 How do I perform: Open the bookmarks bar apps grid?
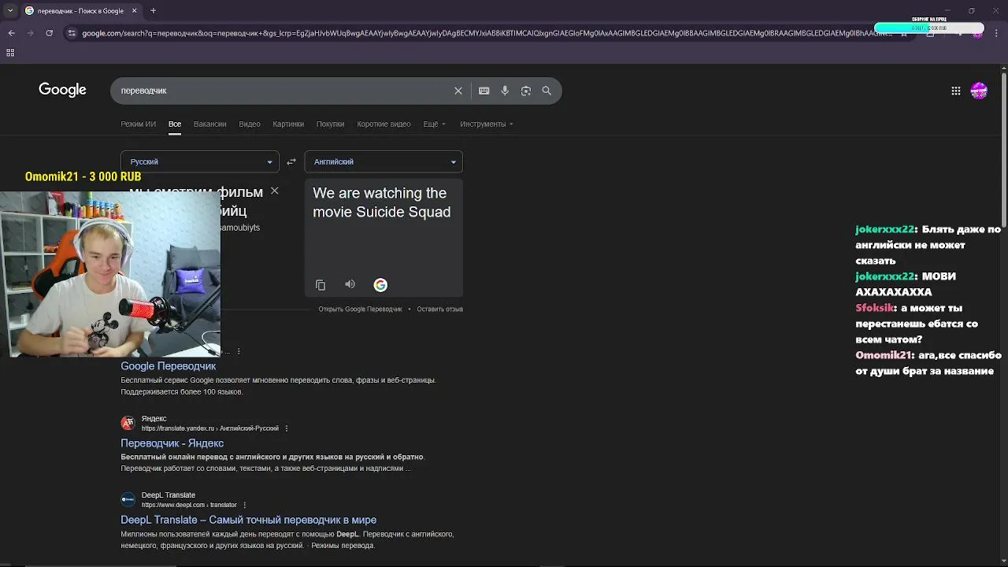point(10,53)
